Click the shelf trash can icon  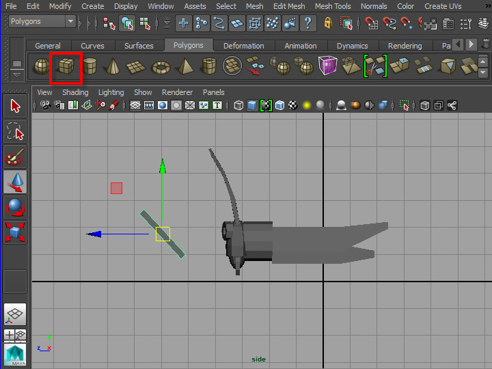(x=486, y=44)
